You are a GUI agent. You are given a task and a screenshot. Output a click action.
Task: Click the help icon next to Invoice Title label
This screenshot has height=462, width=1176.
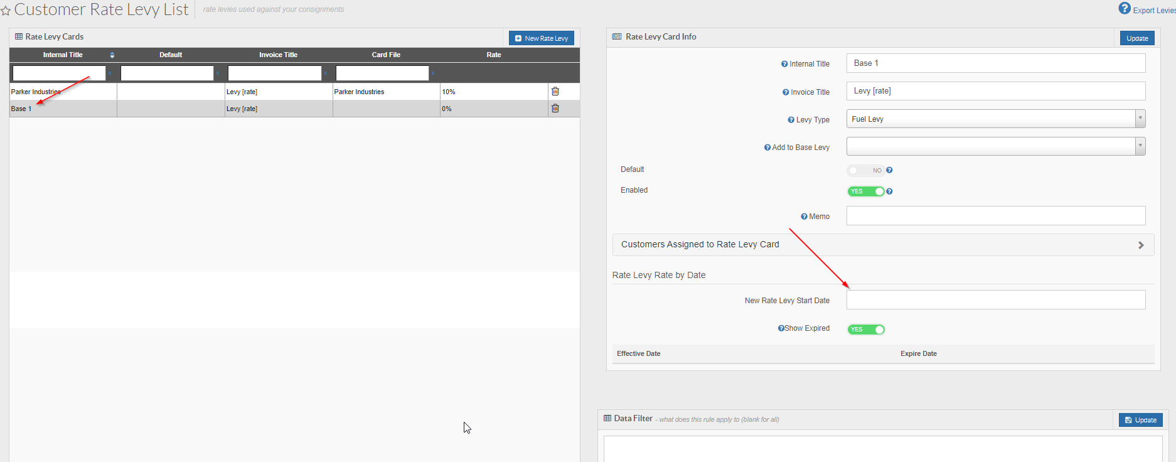coord(786,92)
